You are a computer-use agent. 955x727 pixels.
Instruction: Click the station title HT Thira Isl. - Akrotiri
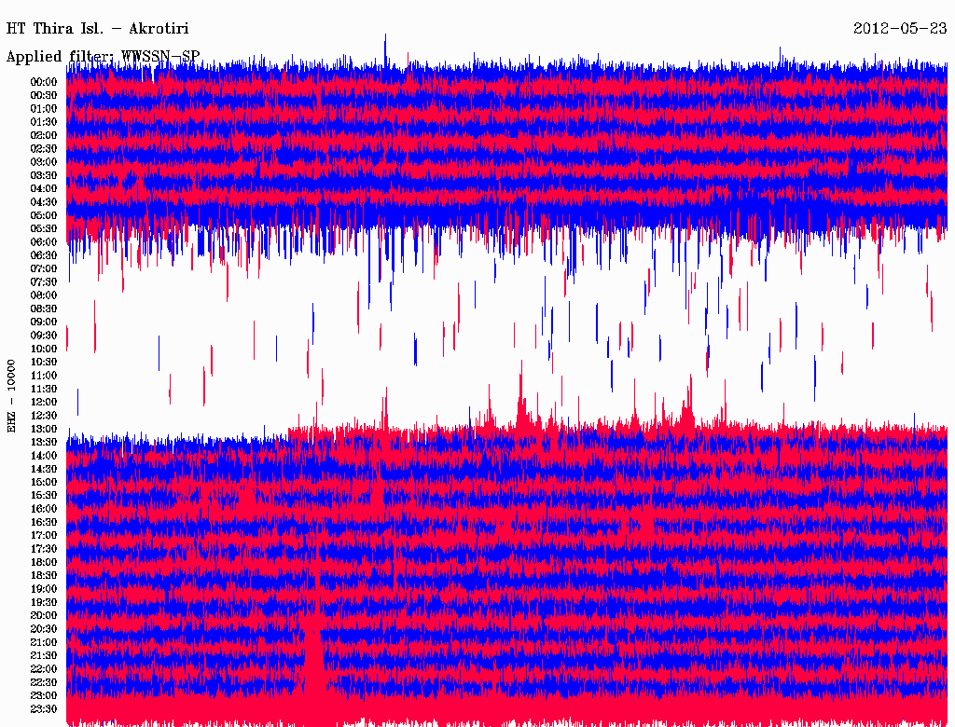tap(97, 29)
